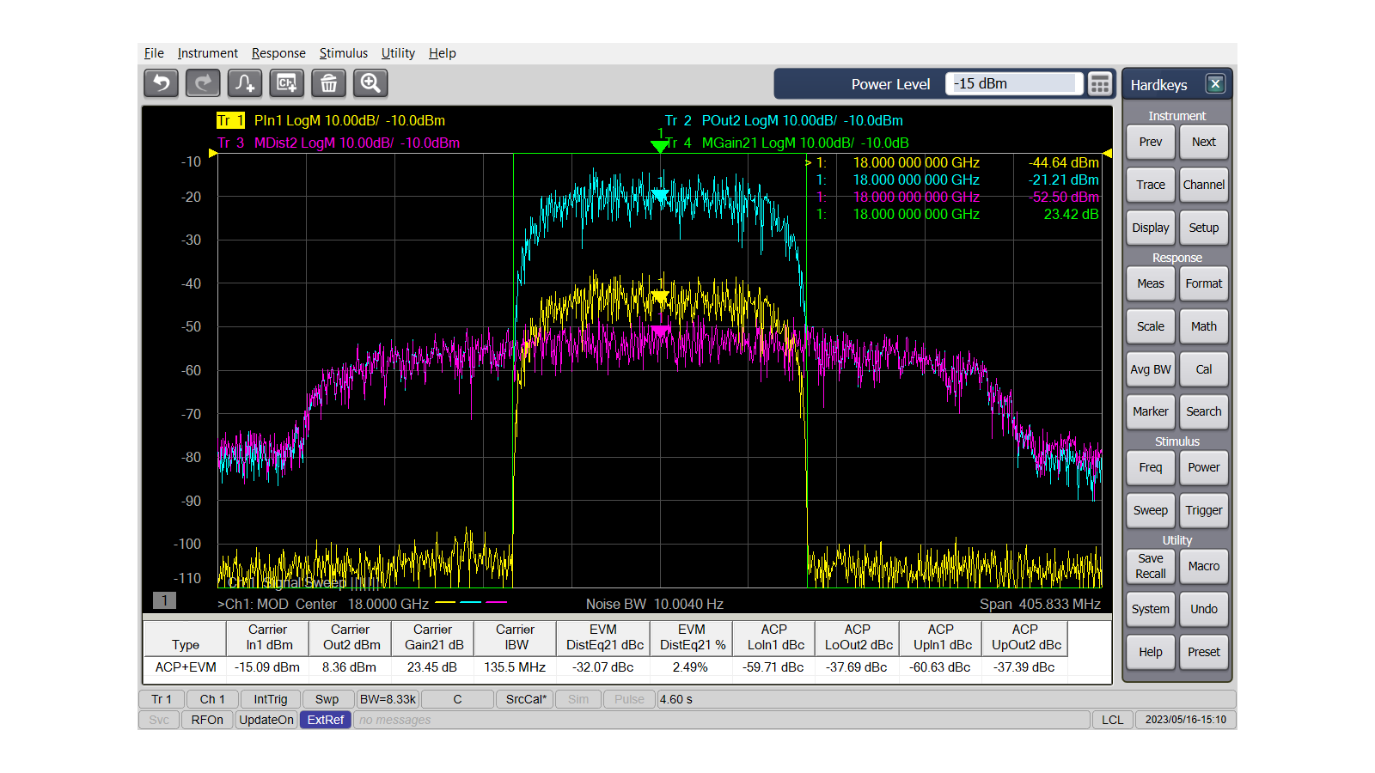Click the Trace hardkey
Viewport: 1375px width, 773px height.
[x=1151, y=185]
